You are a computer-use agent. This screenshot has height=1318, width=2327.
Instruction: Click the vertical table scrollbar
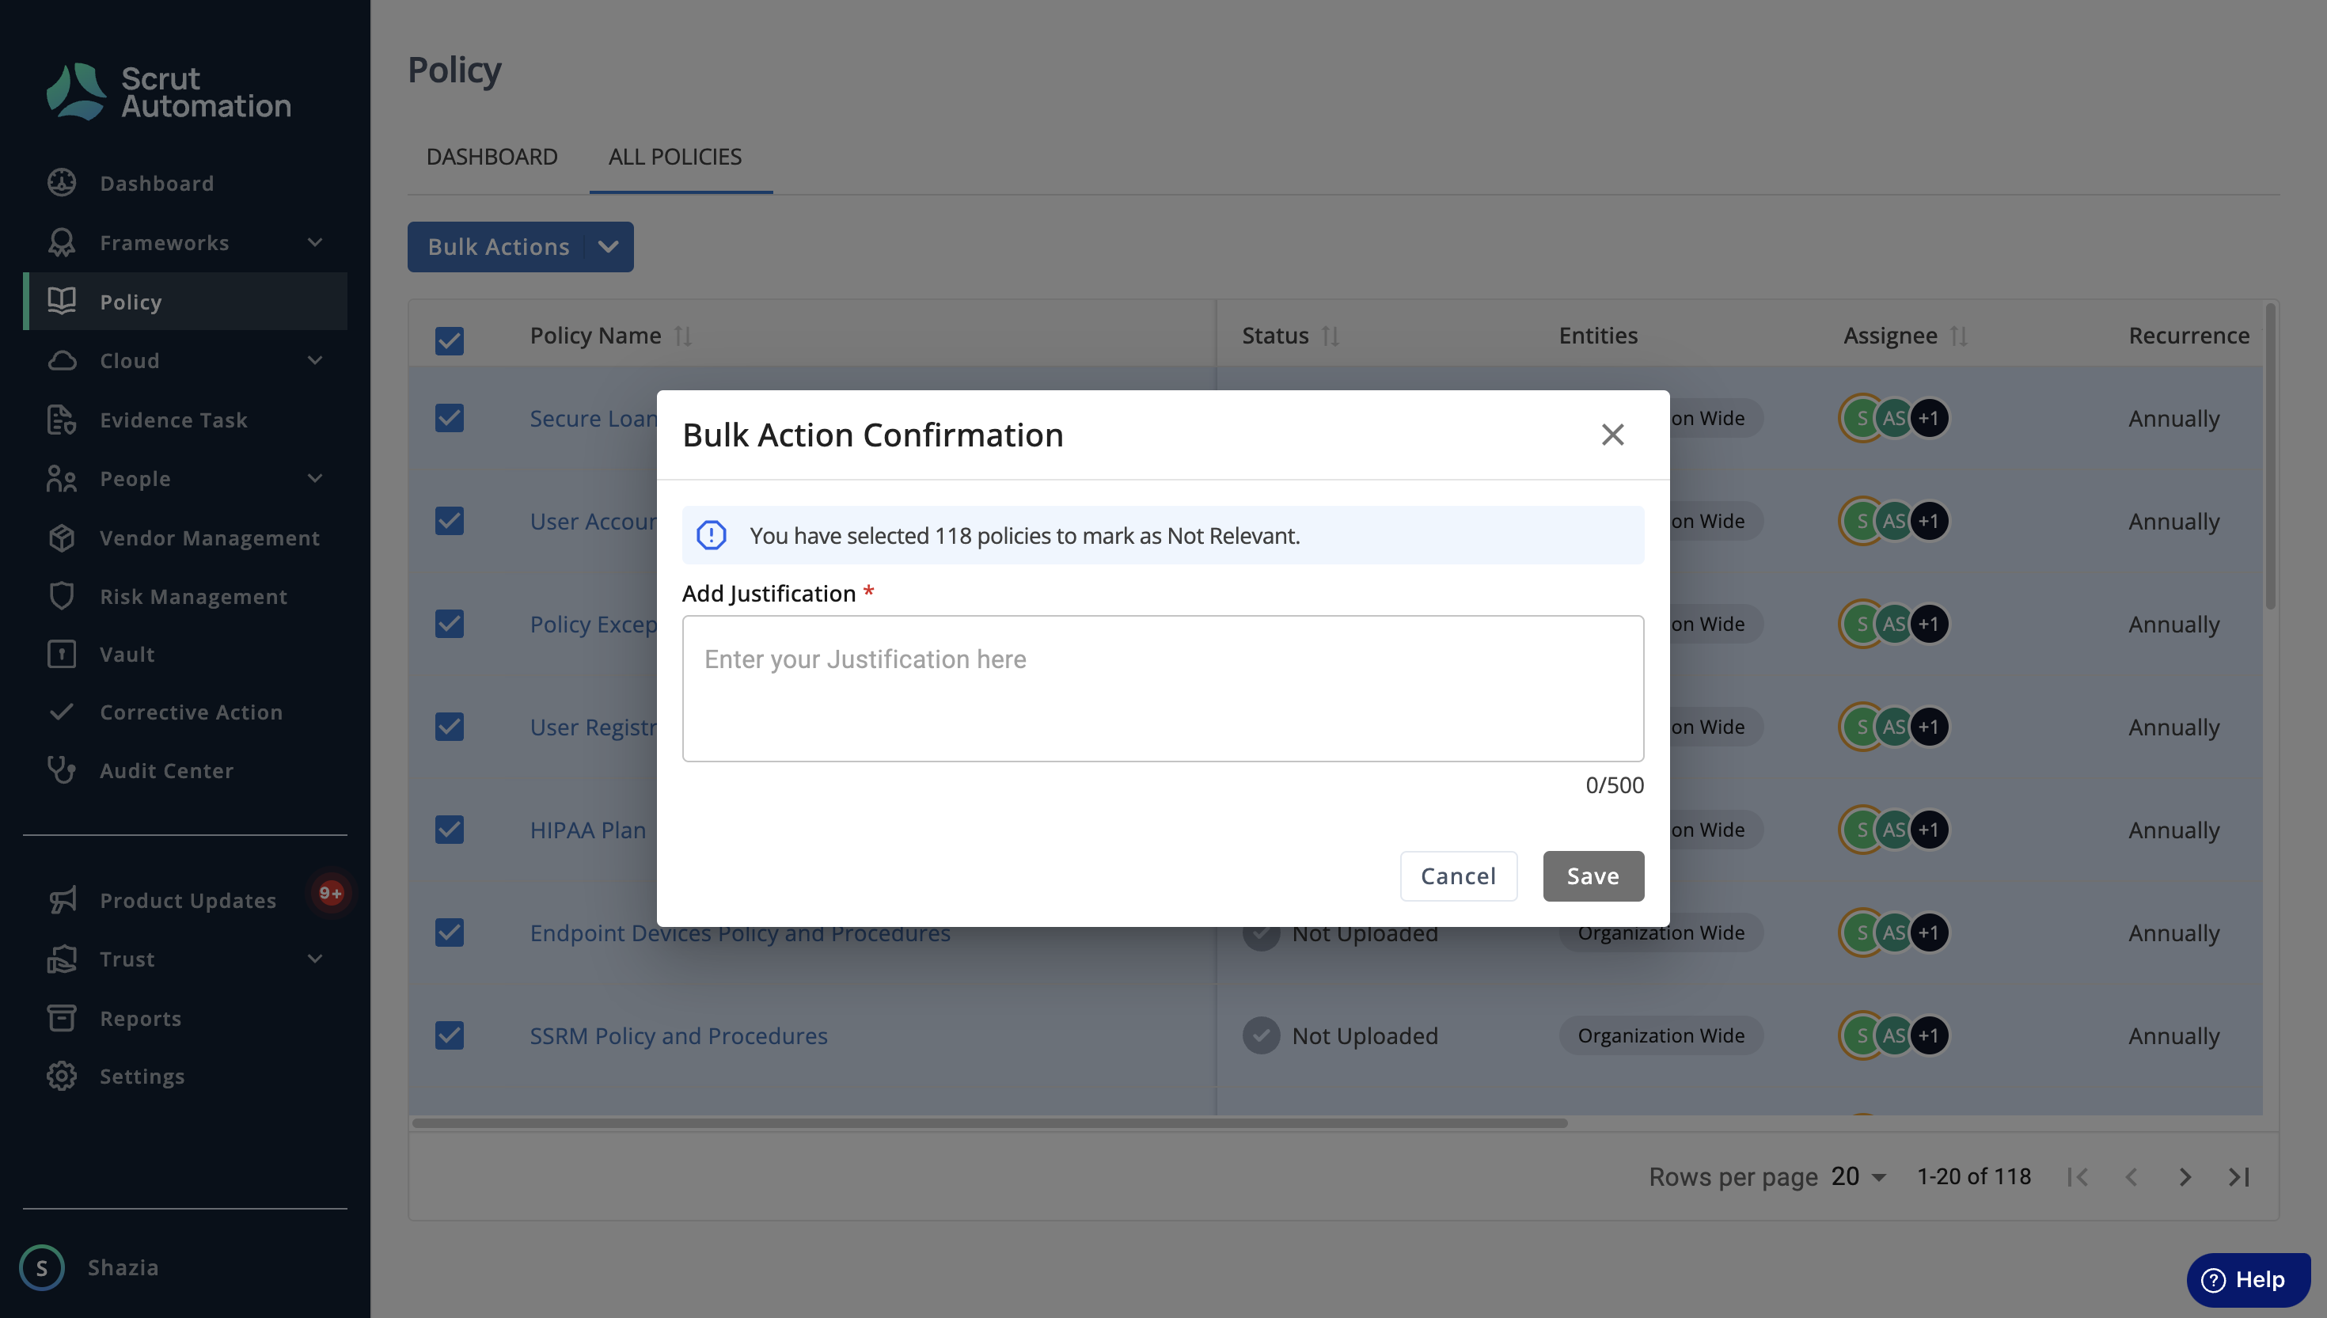[2270, 455]
